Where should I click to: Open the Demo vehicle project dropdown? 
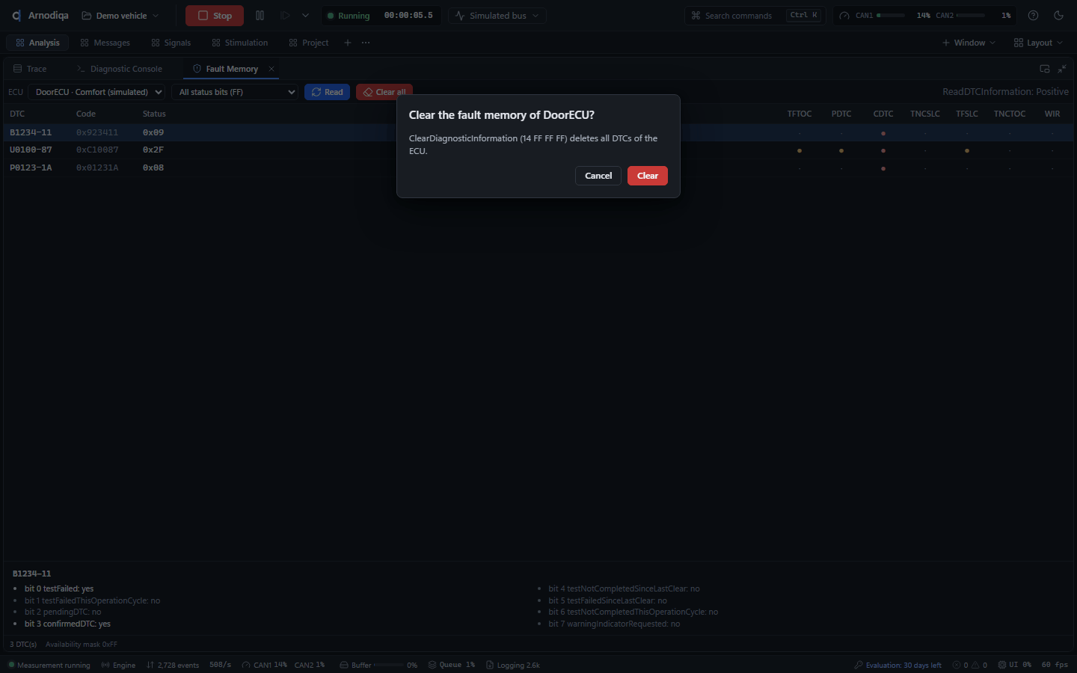click(120, 16)
